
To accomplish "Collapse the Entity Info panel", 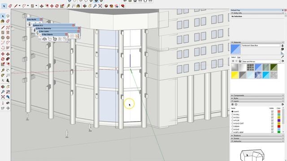I will [232, 13].
